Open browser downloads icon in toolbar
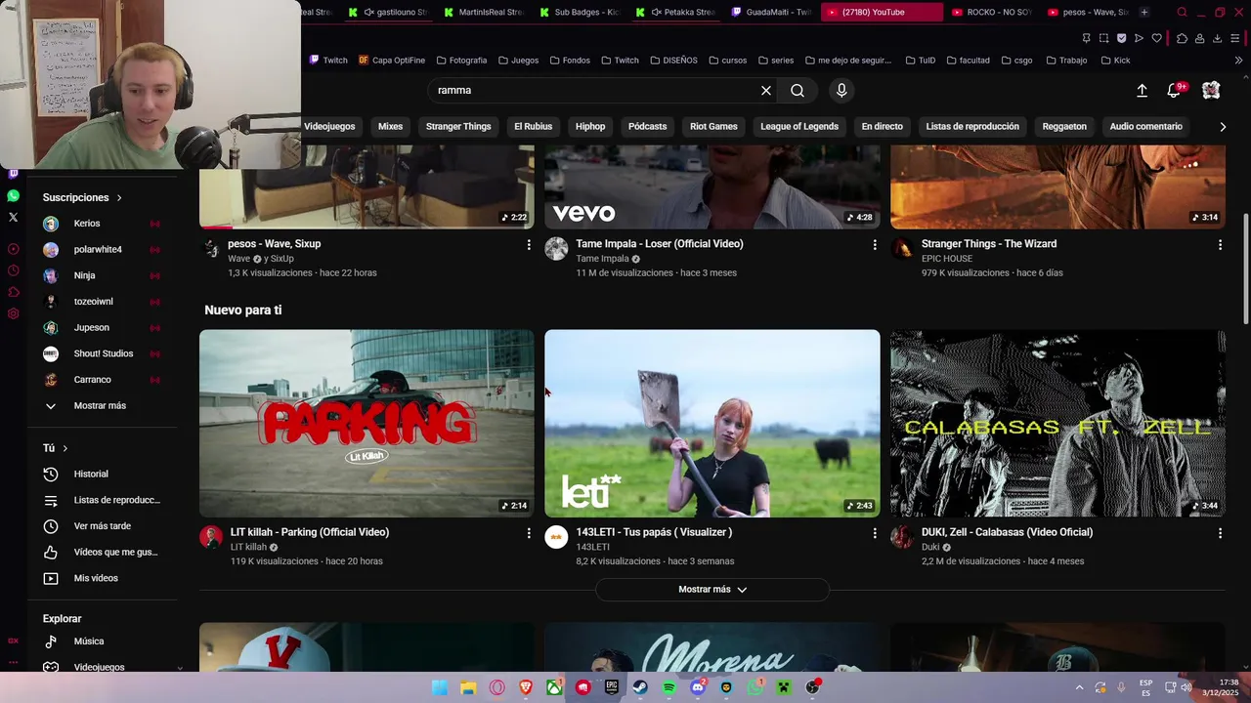This screenshot has width=1251, height=703. (x=1217, y=38)
